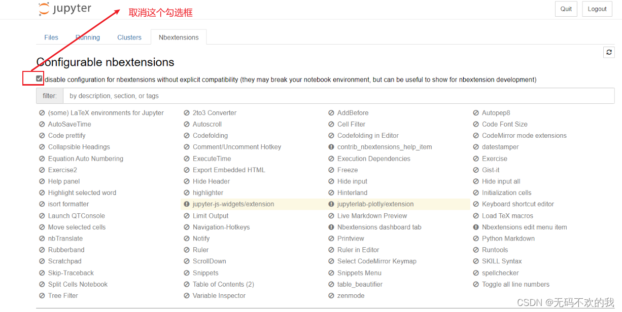Click ban icon beside Rubberband
This screenshot has width=622, height=312.
click(42, 250)
